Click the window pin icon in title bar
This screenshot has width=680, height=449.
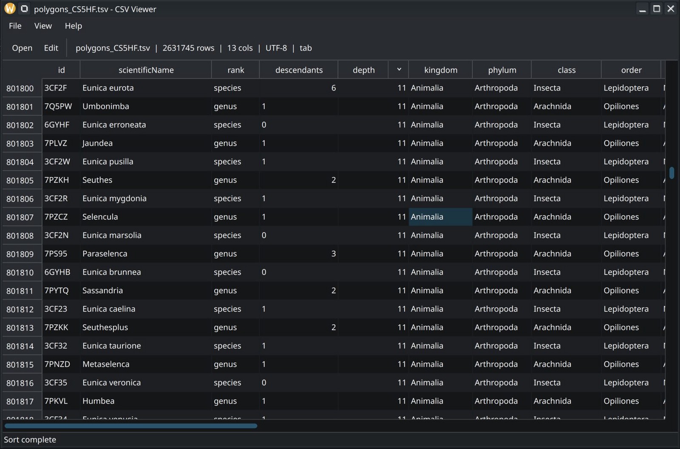point(25,9)
